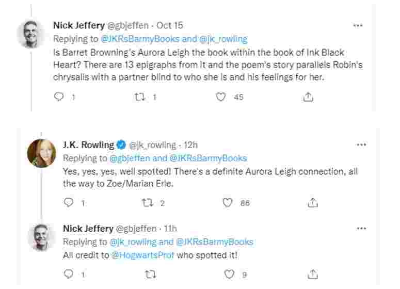
Task: Share Nick Jeffery's 'All credit' tweet
Action: (313, 274)
